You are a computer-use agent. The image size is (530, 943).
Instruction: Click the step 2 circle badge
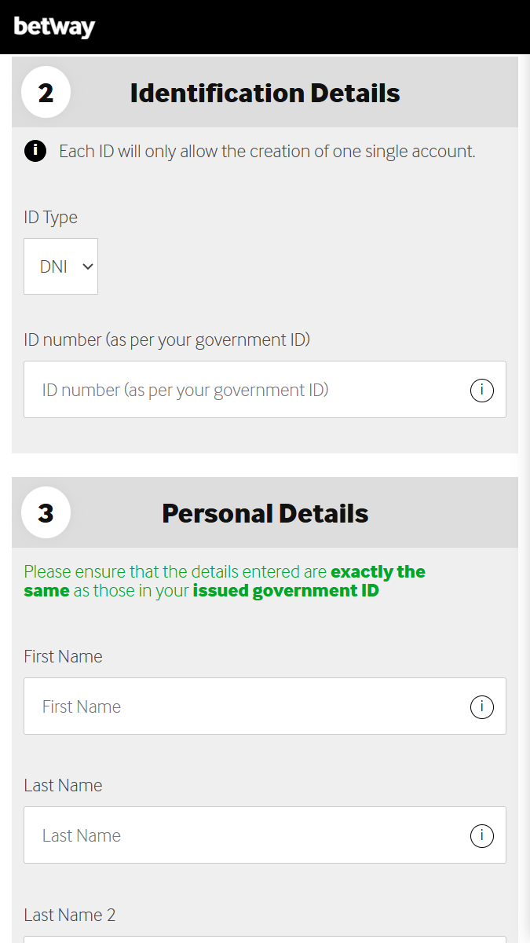(x=46, y=93)
